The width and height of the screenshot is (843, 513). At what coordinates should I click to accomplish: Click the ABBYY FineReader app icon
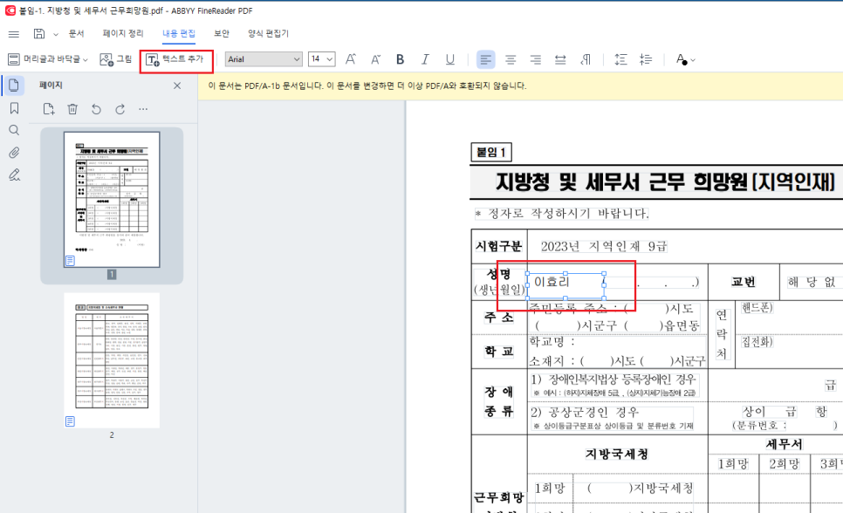[10, 10]
